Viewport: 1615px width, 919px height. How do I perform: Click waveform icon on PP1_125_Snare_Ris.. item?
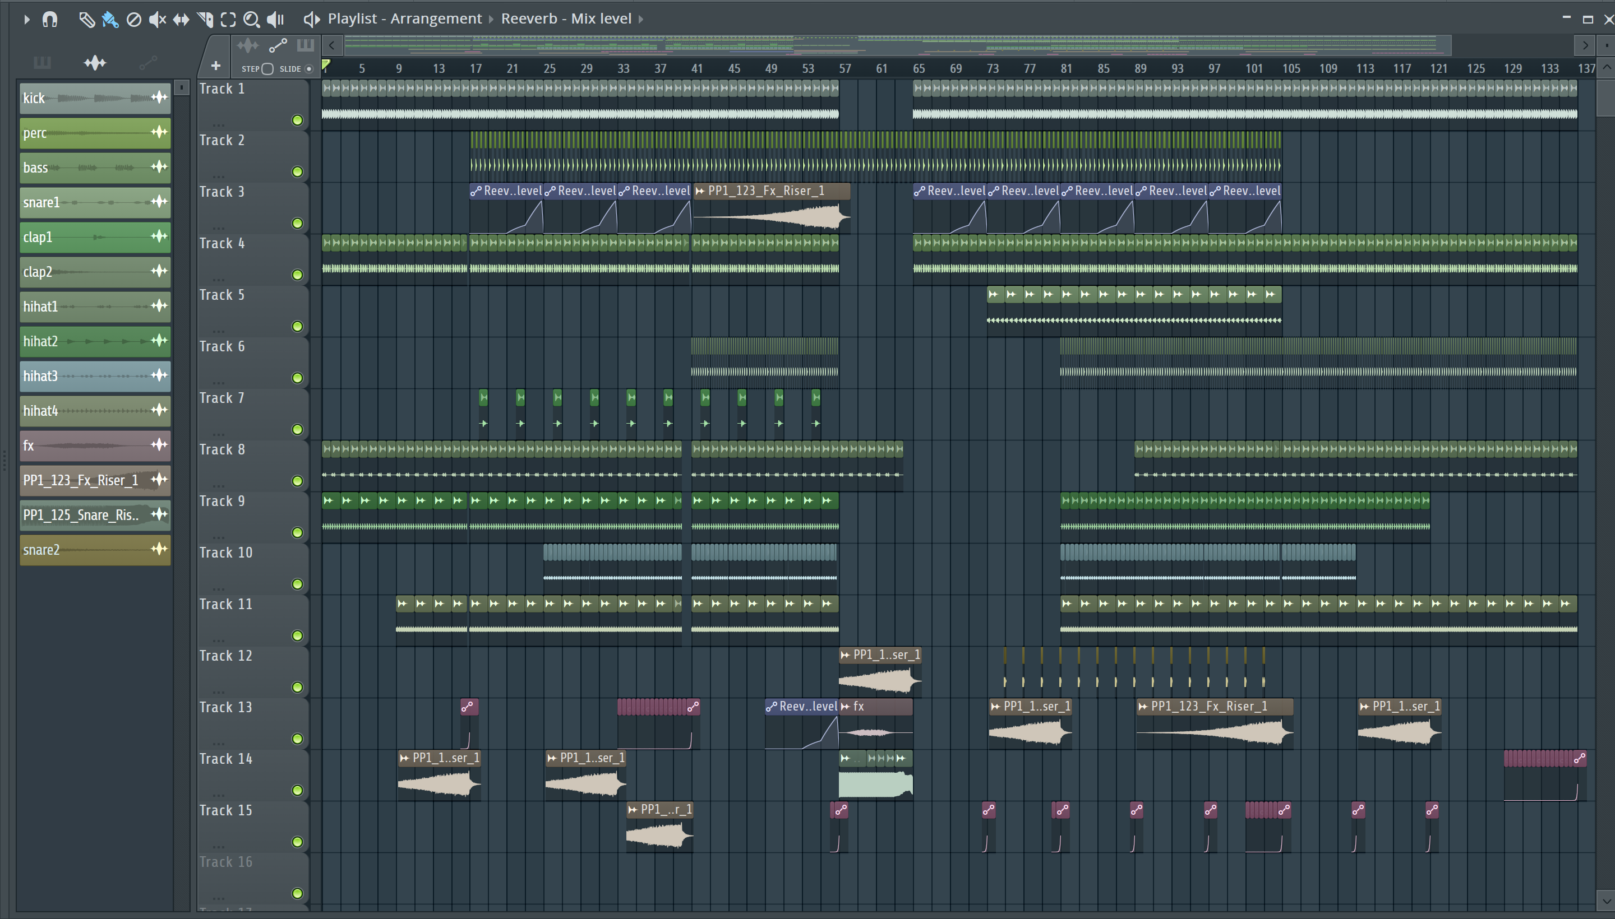[x=159, y=514]
